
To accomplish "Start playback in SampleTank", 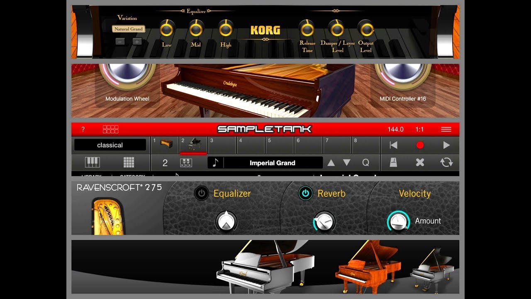I will click(x=446, y=145).
